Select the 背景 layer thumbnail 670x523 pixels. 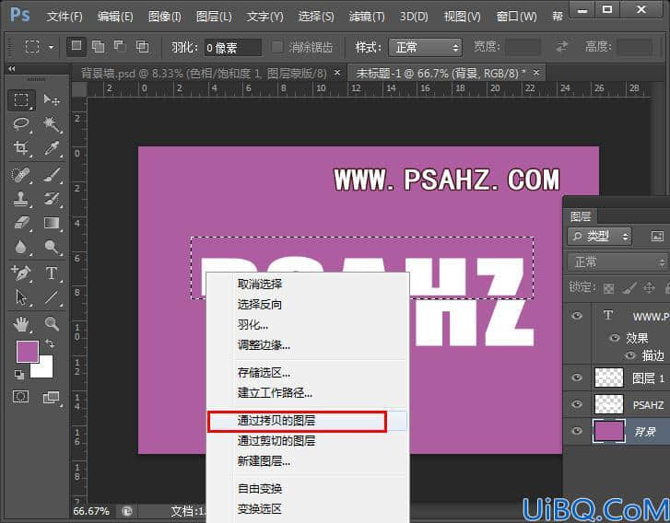(x=609, y=431)
